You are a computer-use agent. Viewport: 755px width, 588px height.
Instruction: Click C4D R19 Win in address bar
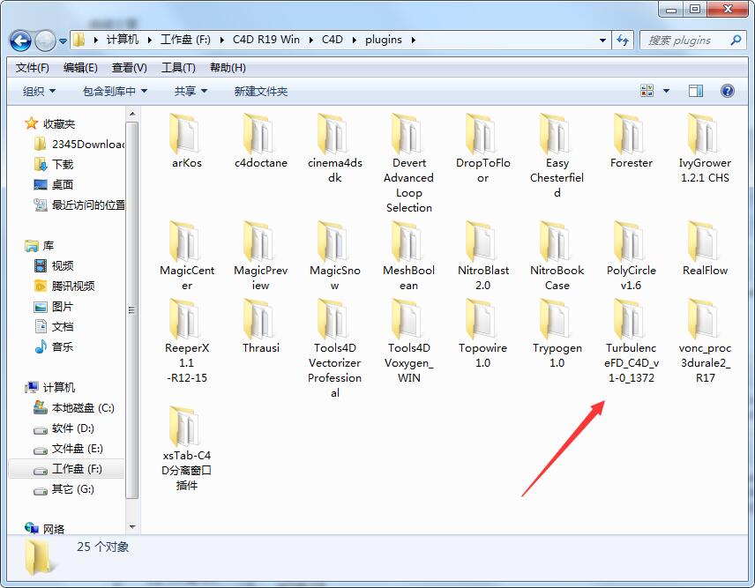tap(265, 40)
